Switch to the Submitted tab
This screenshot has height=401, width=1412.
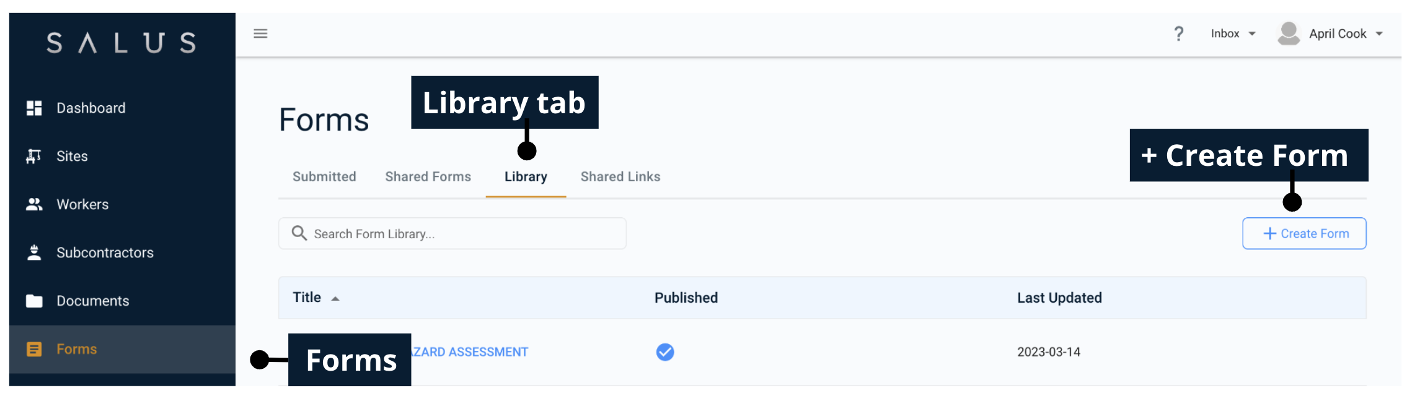324,177
